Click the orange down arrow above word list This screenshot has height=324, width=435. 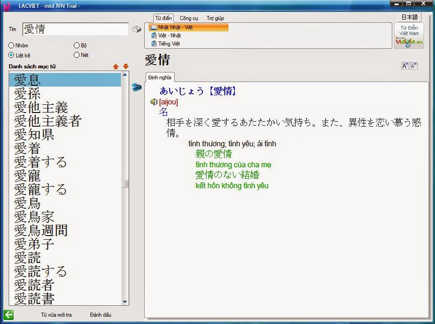pos(126,67)
